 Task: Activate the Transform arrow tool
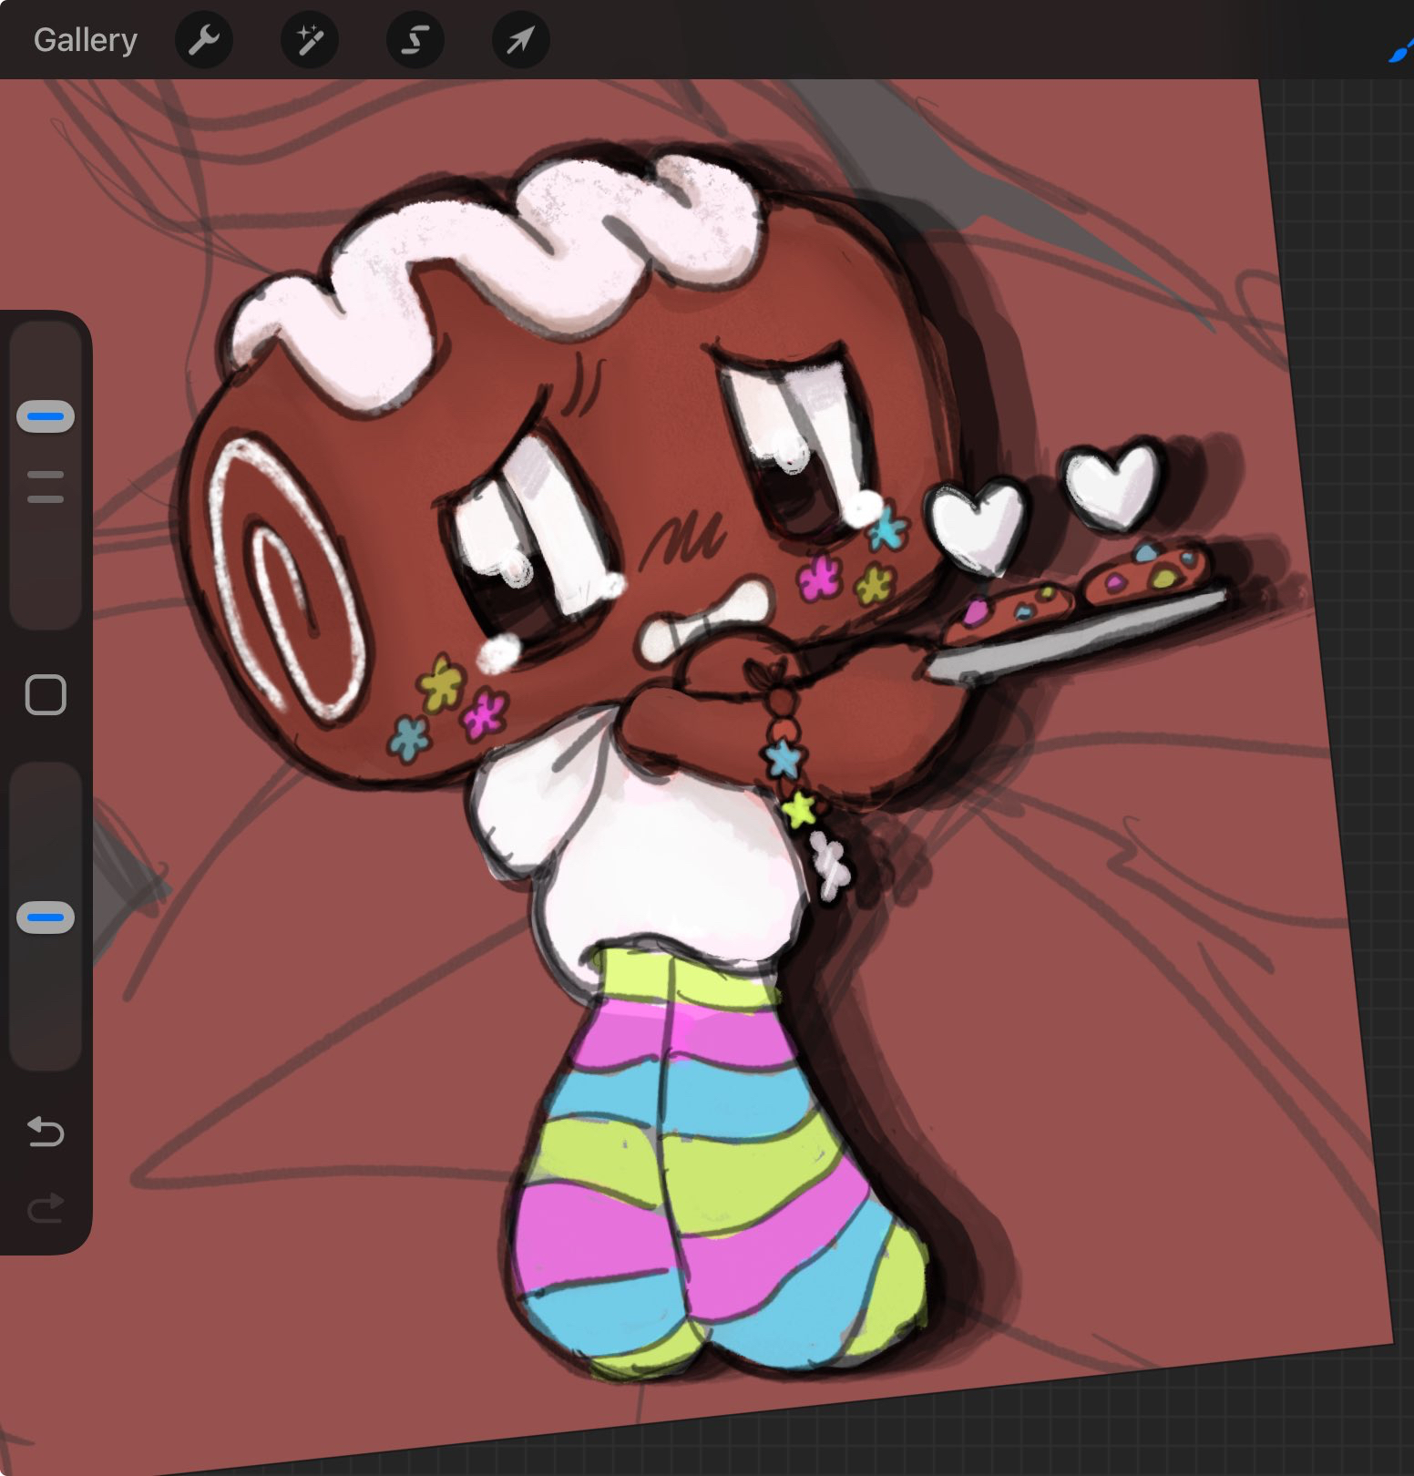[x=520, y=40]
